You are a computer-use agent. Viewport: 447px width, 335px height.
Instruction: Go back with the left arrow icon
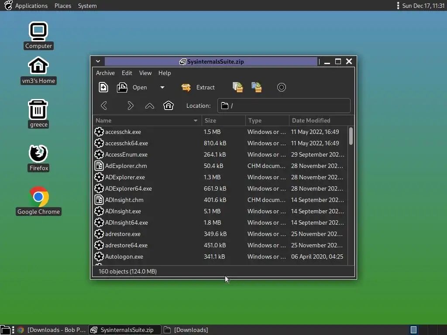point(104,106)
